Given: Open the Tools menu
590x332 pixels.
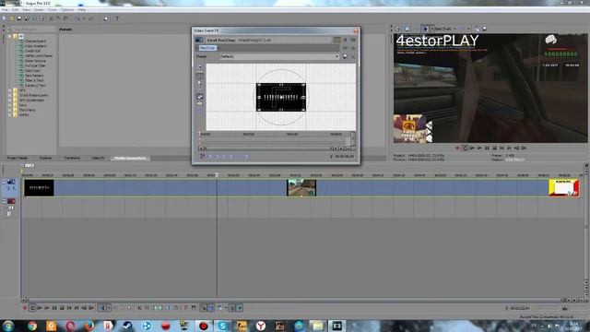Looking at the screenshot, I should pyautogui.click(x=52, y=10).
